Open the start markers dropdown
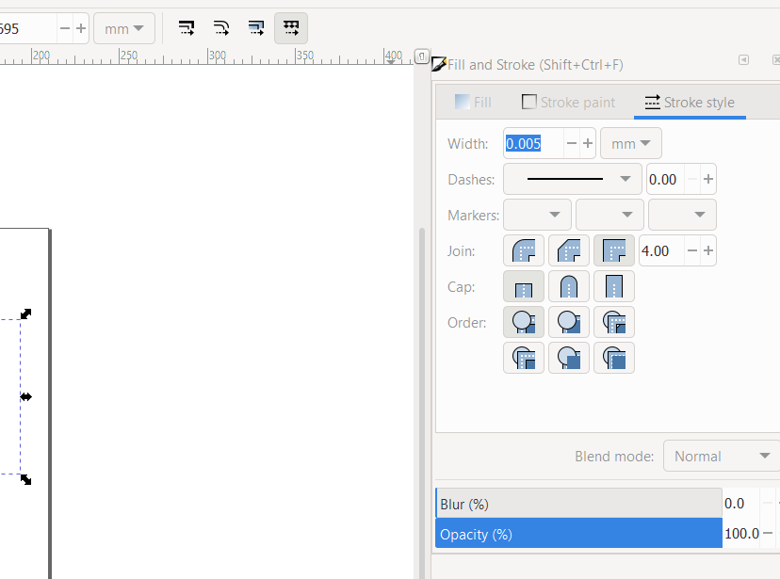780x579 pixels. [x=537, y=215]
